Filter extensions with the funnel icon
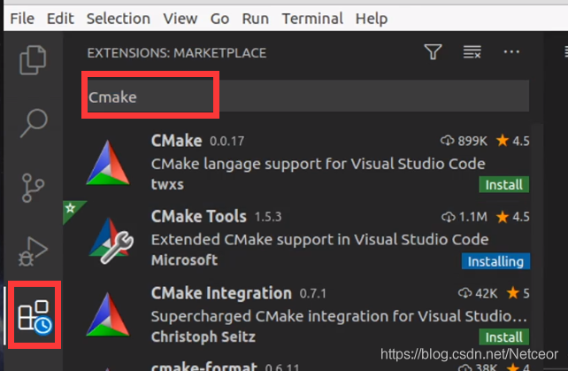The image size is (568, 371). [433, 52]
